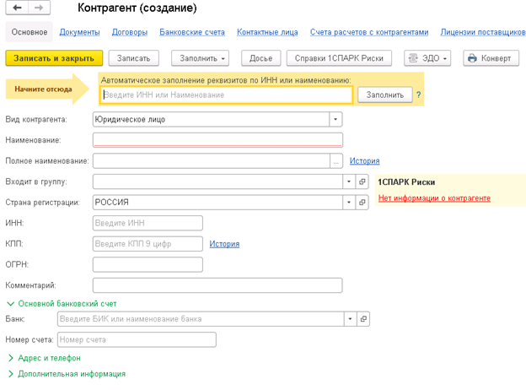Screen dimensions: 526x390
Task: Open the Документы tab
Action: click(79, 32)
